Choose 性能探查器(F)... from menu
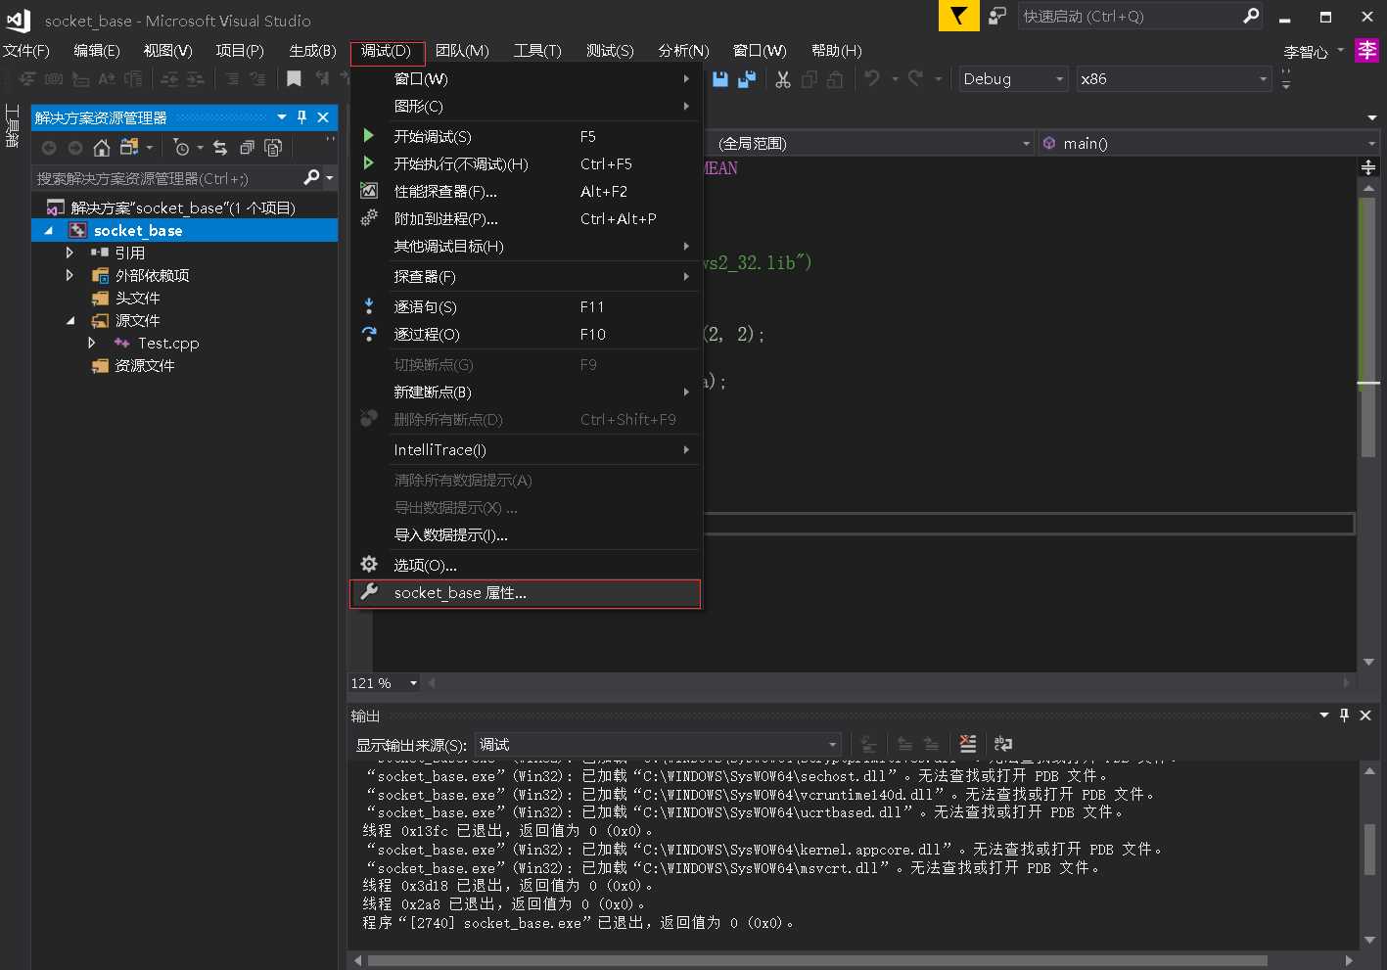The width and height of the screenshot is (1387, 970). (526, 191)
